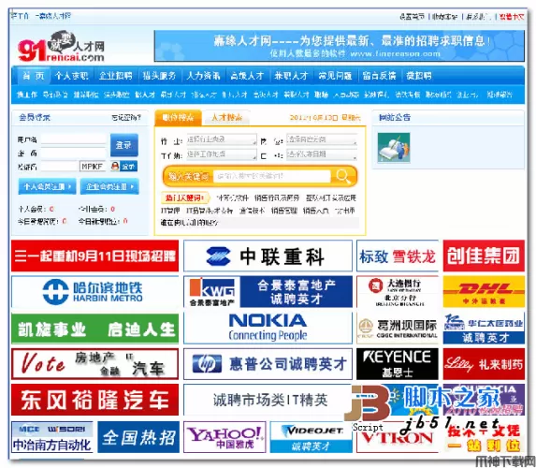This screenshot has width=536, height=468.
Task: Expand the 岗位 position dropdown
Action: point(322,139)
